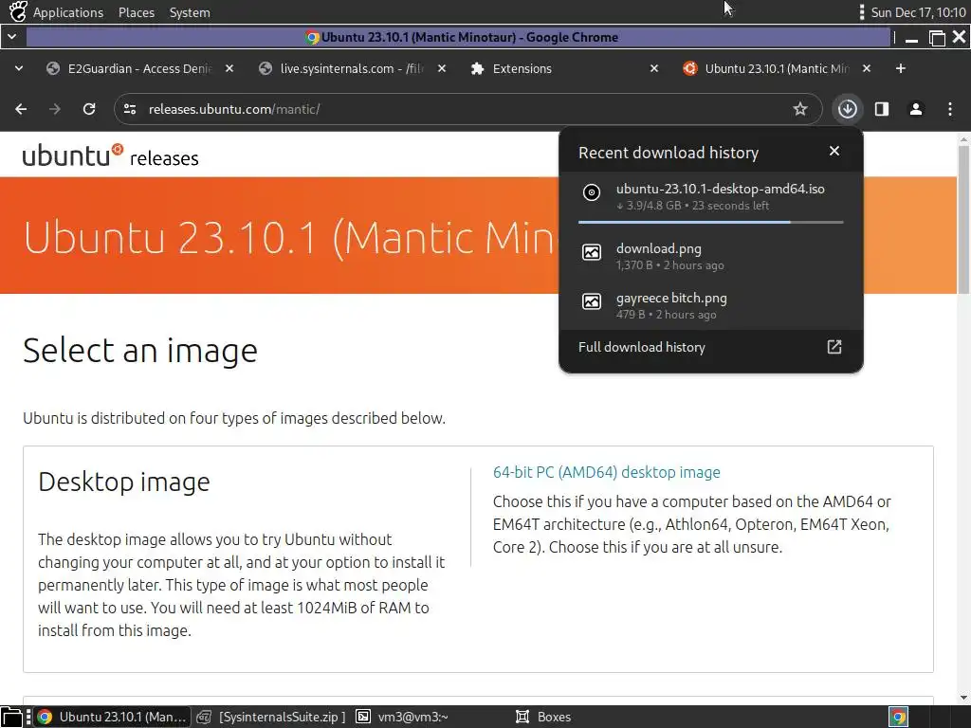Viewport: 971px width, 728px height.
Task: Open the Chrome profile icon
Action: point(916,109)
